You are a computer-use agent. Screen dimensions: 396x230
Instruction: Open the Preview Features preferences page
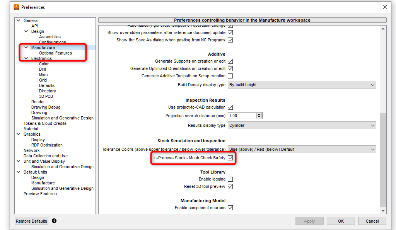(40, 194)
